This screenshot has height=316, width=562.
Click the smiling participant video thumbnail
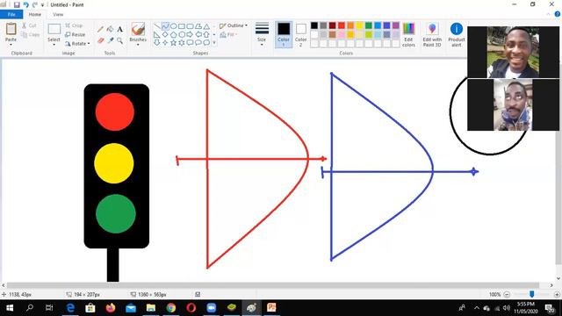click(513, 52)
